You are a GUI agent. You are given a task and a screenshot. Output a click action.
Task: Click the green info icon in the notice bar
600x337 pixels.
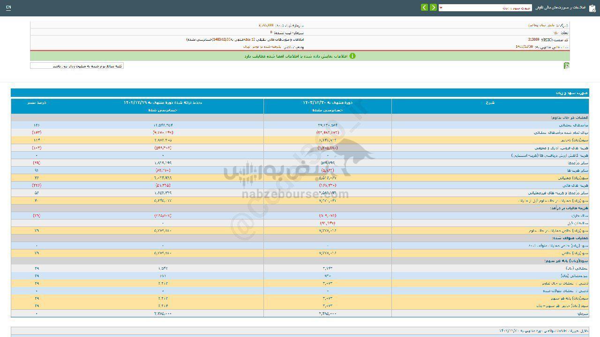coord(352,56)
